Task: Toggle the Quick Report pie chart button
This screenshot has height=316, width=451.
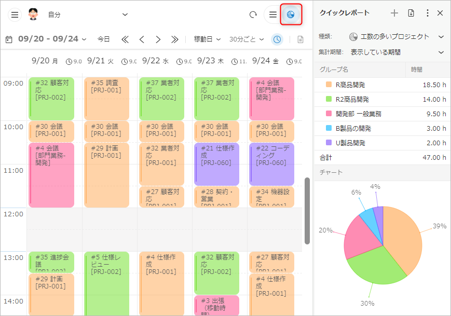Action: (291, 15)
